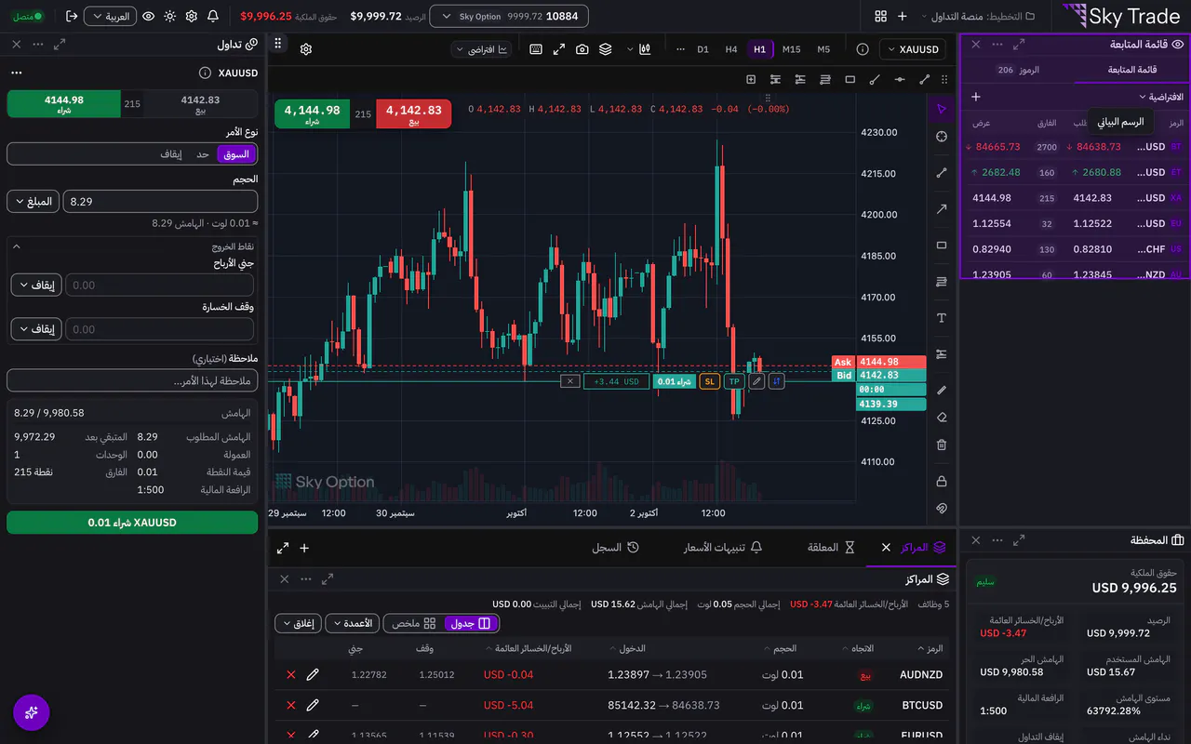Open the تنبيهات الأسعار price alerts tab

pos(723,548)
